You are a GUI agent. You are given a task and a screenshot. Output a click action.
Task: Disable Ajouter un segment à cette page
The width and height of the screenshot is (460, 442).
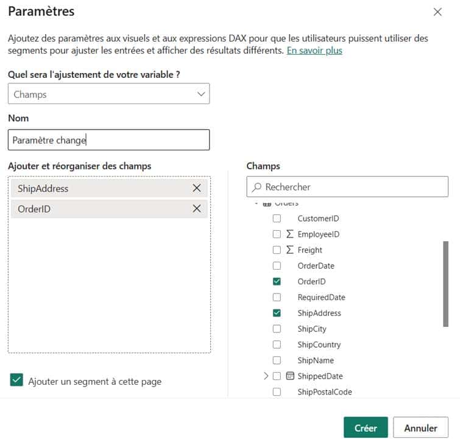tap(17, 381)
